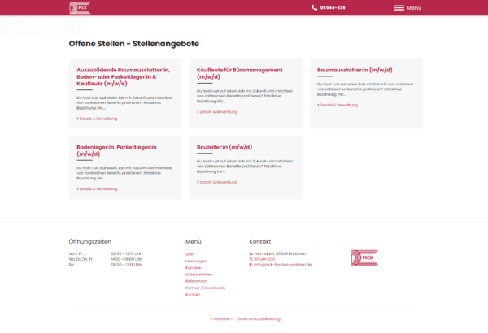Open Kaufleute für Büromanagement job title
The image size is (488, 333).
click(x=240, y=73)
